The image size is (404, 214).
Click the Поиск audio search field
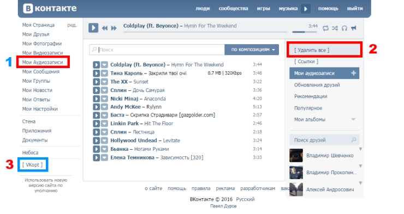[x=157, y=50]
